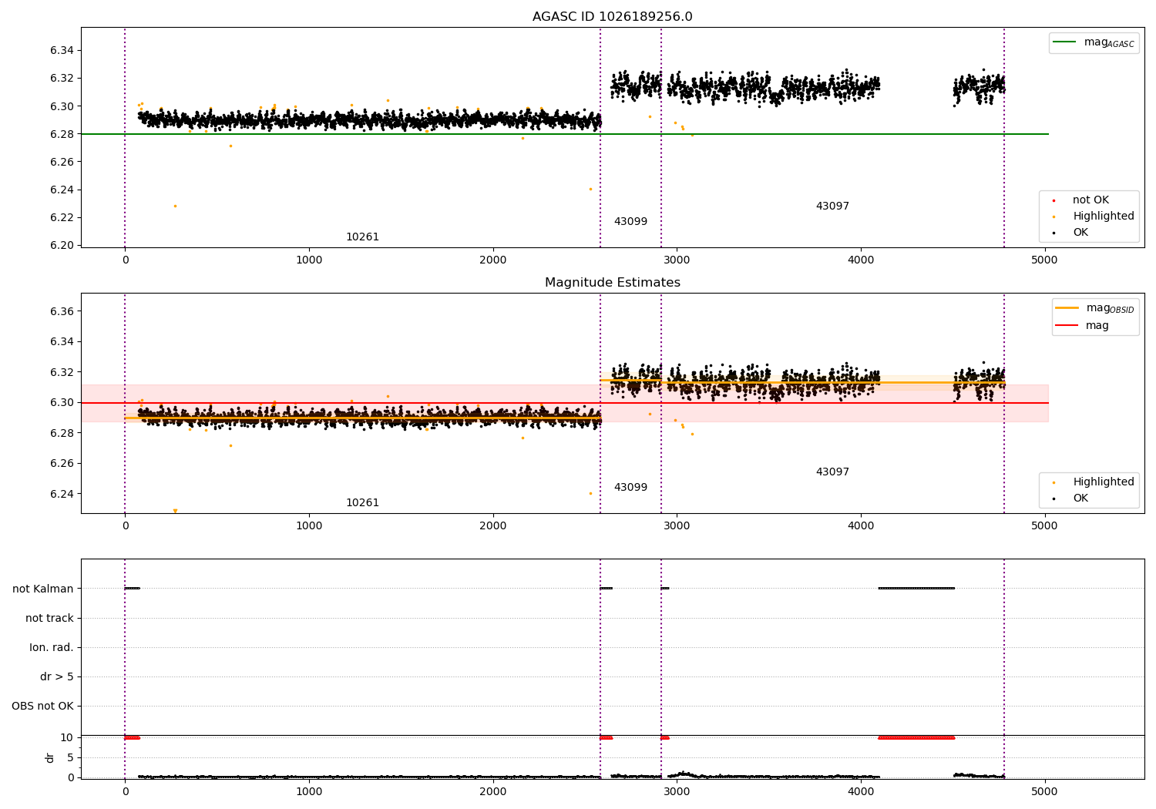The height and width of the screenshot is (809, 1156).
Task: Select 'Highlighted' in the Magnitude Estimates legend
Action: 1103,482
